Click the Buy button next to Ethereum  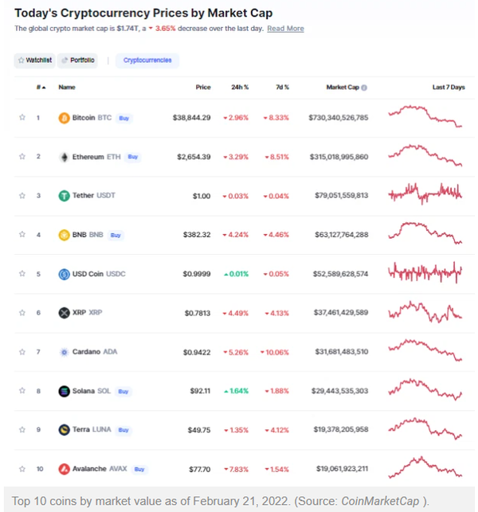133,157
